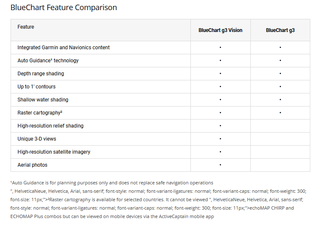This screenshot has width=320, height=229.
Task: Click the Feature column header
Action: [26, 27]
